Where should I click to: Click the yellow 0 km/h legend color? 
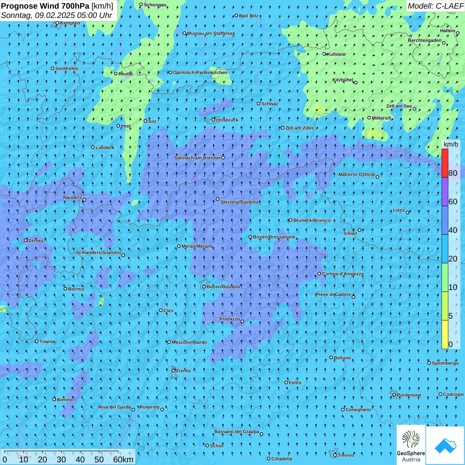point(445,334)
